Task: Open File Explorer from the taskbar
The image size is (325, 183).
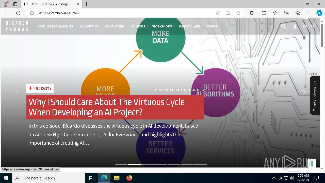Action: tap(117, 178)
